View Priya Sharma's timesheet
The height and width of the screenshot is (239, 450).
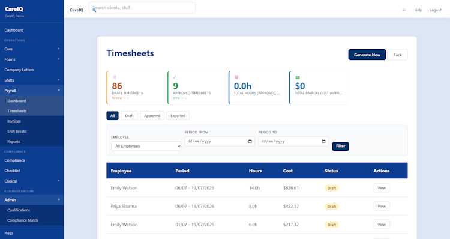pos(382,206)
